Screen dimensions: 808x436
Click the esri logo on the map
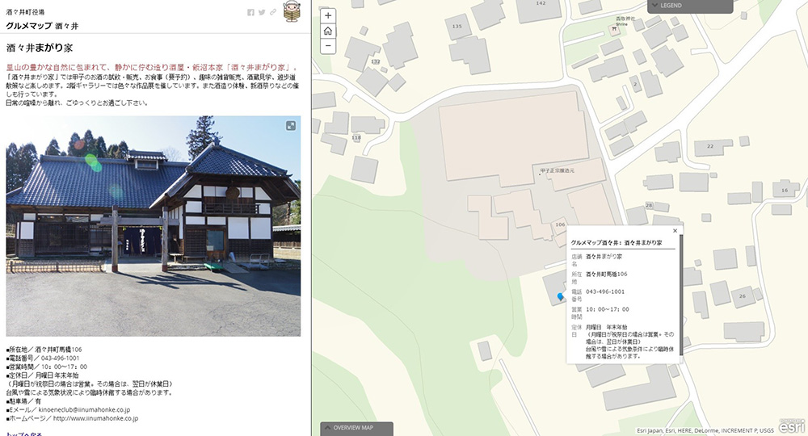click(x=791, y=426)
